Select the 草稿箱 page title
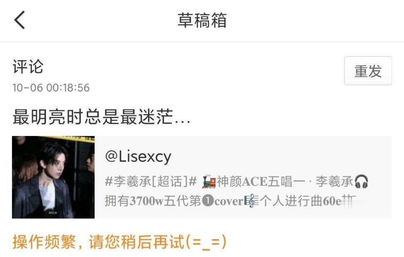This screenshot has width=404, height=257. 202,20
